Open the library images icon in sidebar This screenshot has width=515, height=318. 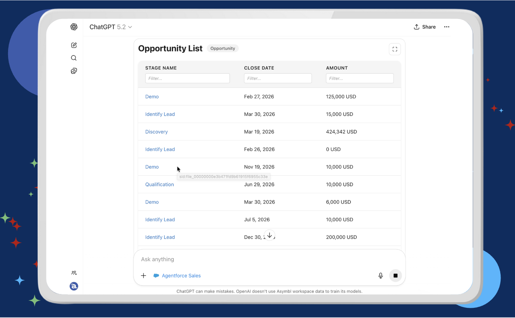74,71
